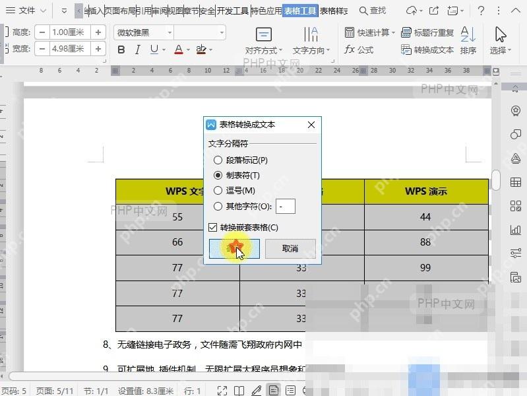Collapse the ribbon with the up chevron
This screenshot has height=396, width=527.
pyautogui.click(x=516, y=11)
